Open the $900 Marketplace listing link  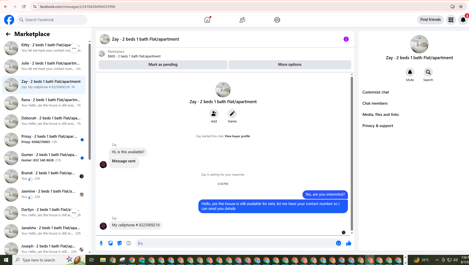(134, 56)
